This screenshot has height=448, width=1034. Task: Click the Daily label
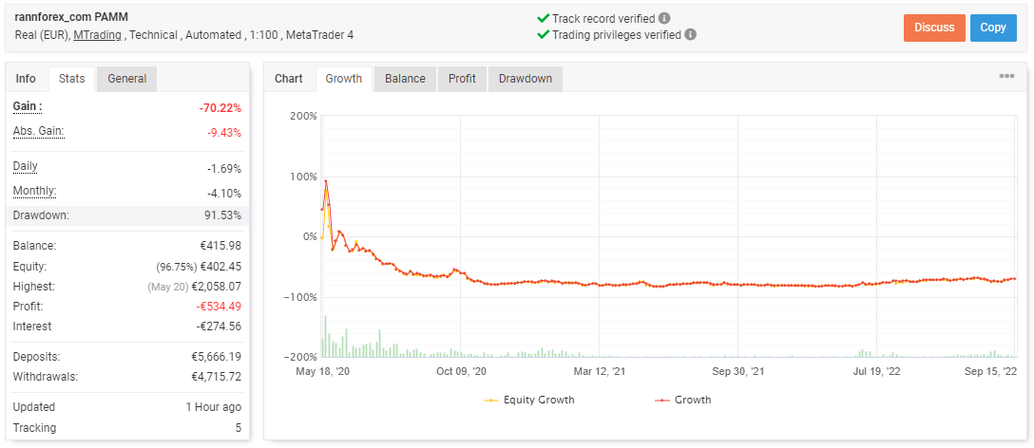click(25, 166)
